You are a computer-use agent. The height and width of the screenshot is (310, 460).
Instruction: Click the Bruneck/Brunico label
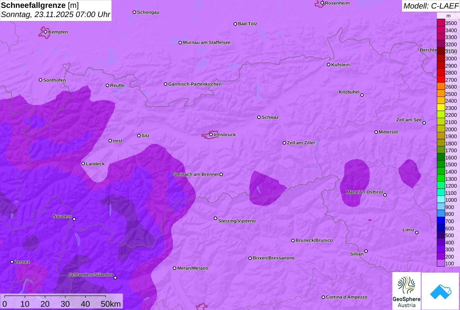point(314,240)
